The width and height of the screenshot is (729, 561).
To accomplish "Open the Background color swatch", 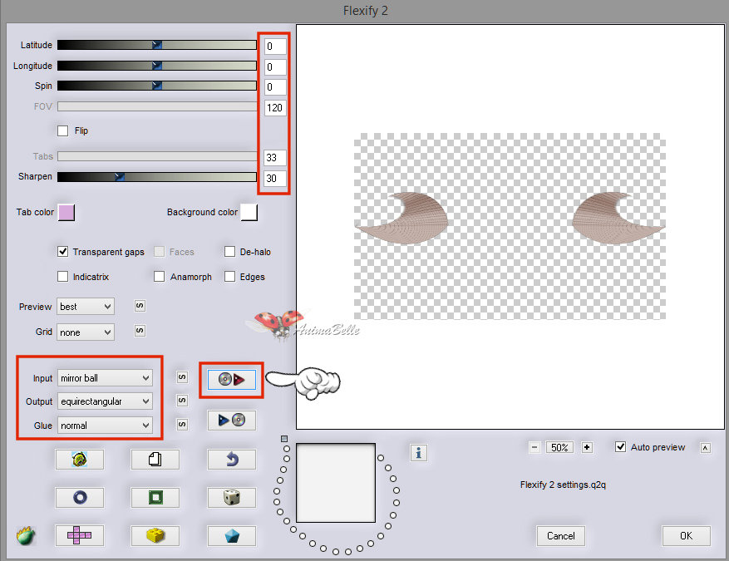I will pos(249,213).
